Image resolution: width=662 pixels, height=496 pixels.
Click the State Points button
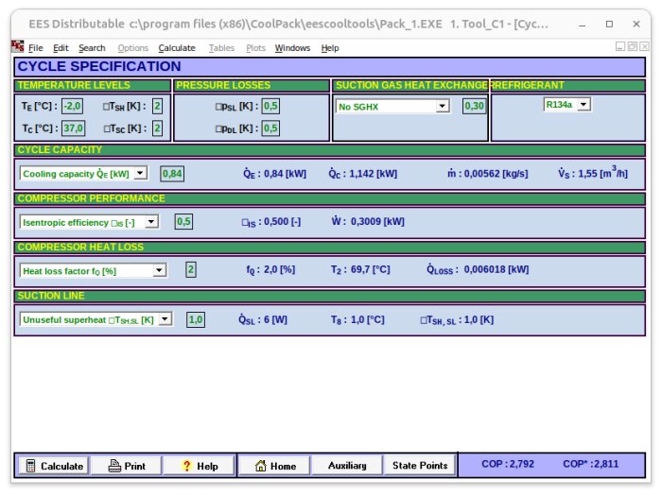coord(420,465)
